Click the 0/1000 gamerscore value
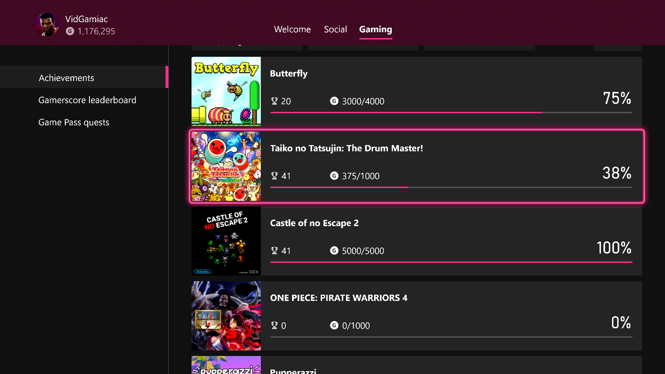Viewport: 665px width, 374px height. [x=356, y=326]
